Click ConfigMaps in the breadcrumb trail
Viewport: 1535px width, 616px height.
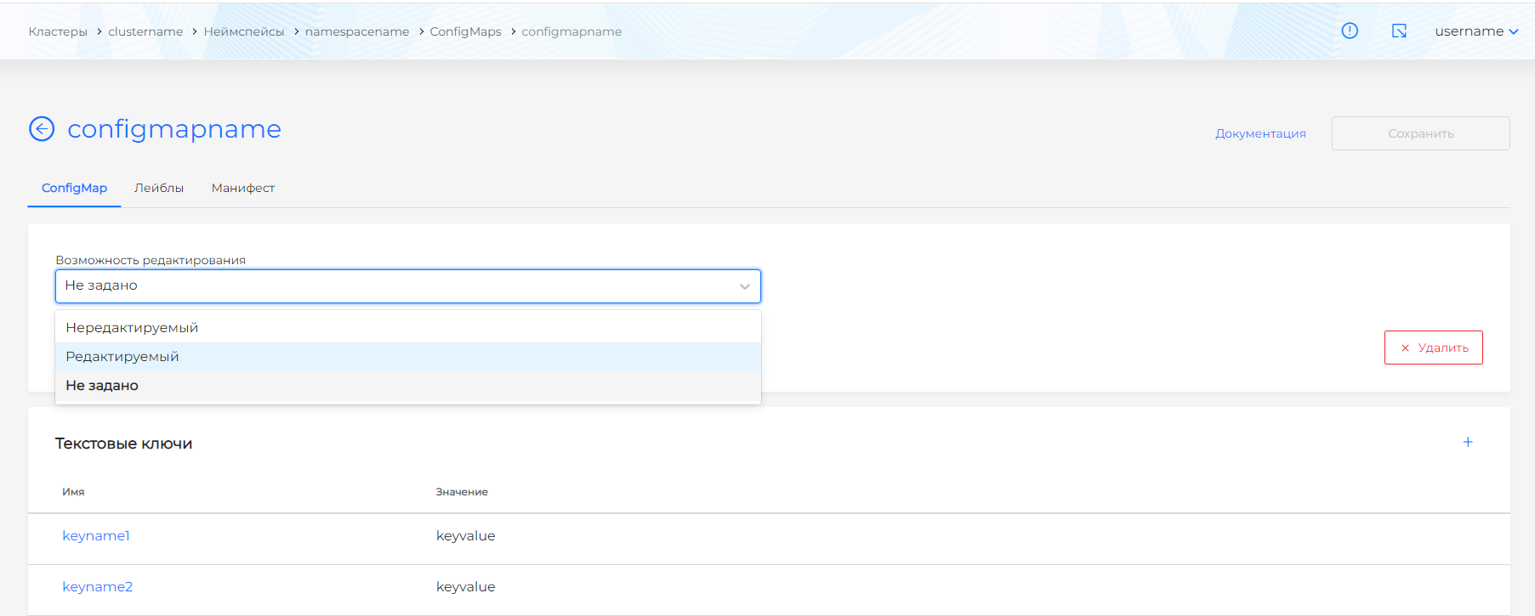point(465,31)
